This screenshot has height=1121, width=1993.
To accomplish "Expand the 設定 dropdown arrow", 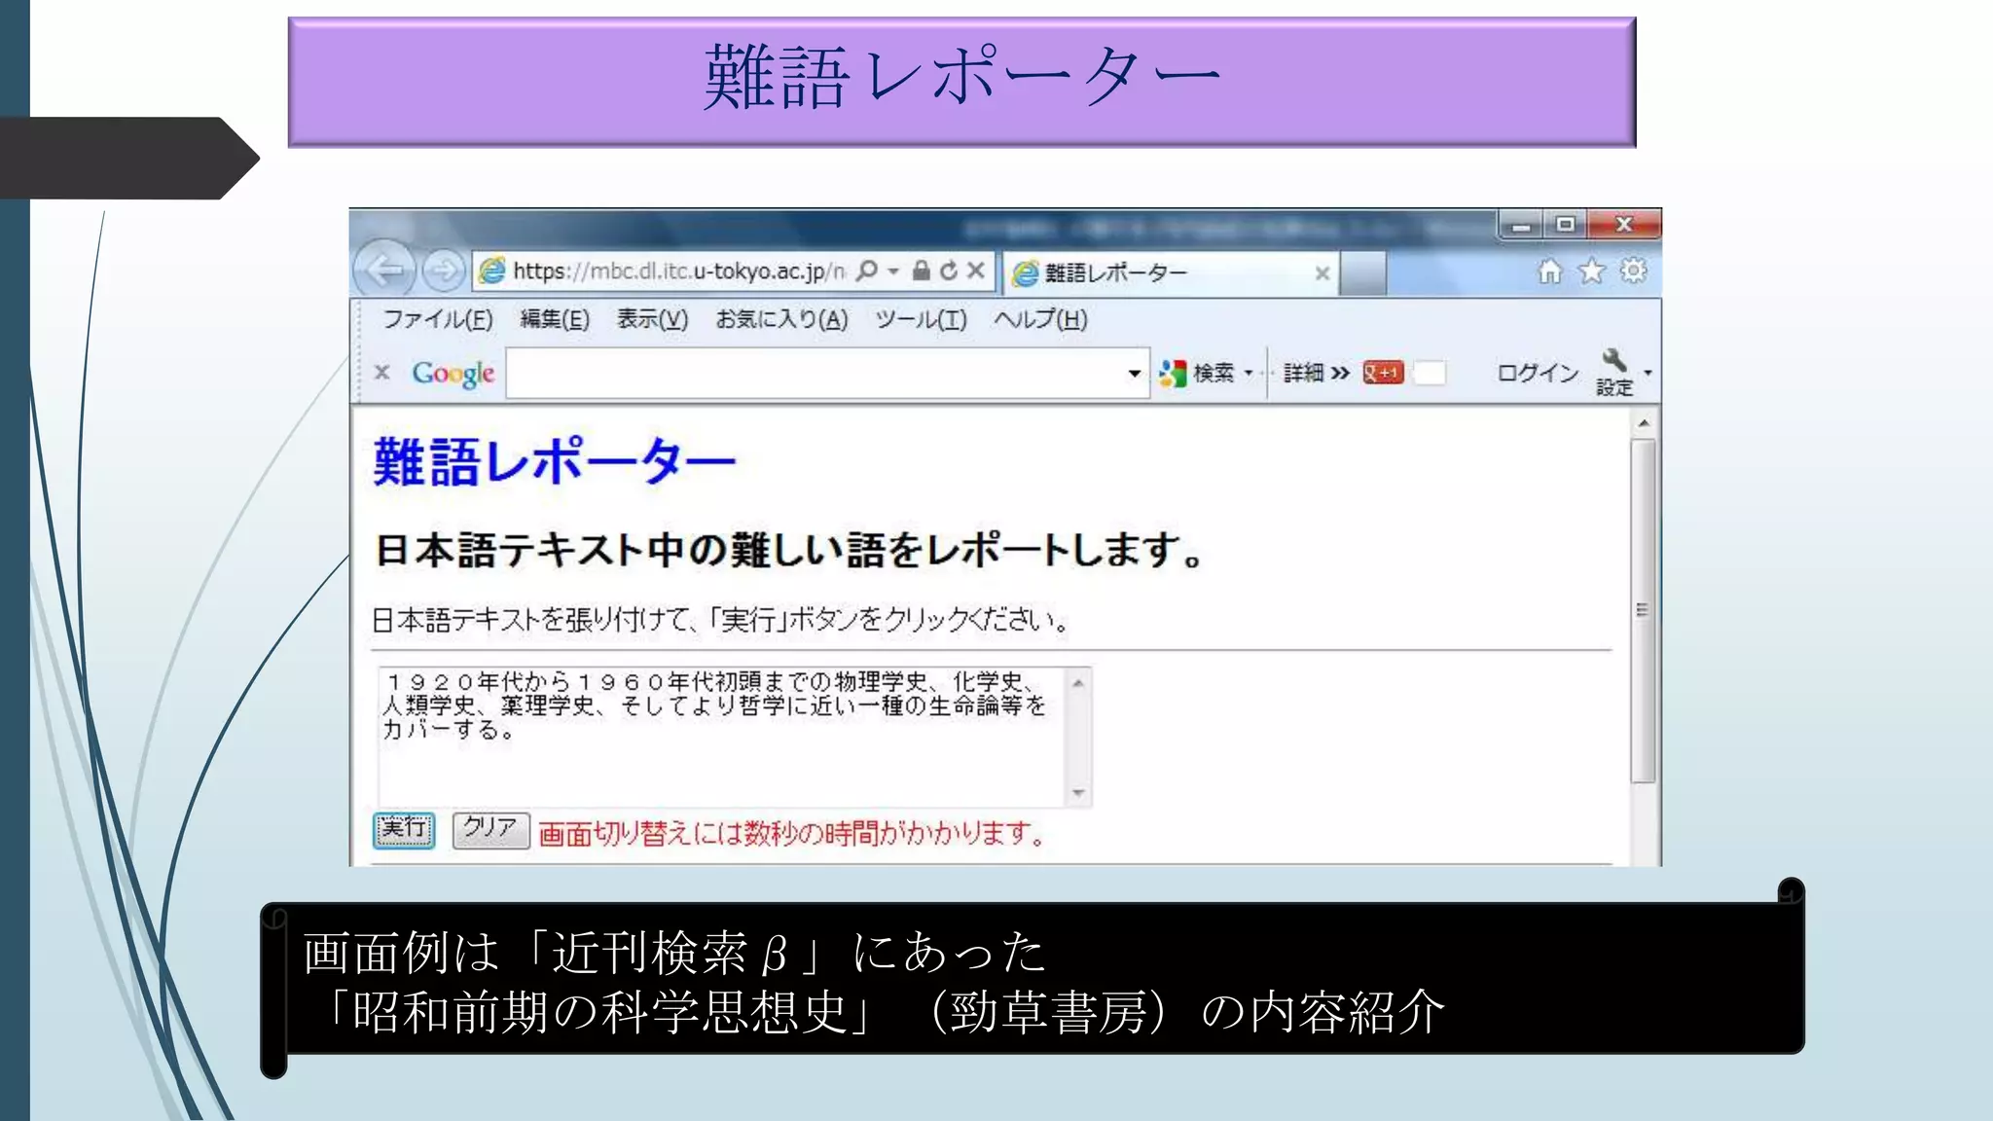I will (1648, 372).
